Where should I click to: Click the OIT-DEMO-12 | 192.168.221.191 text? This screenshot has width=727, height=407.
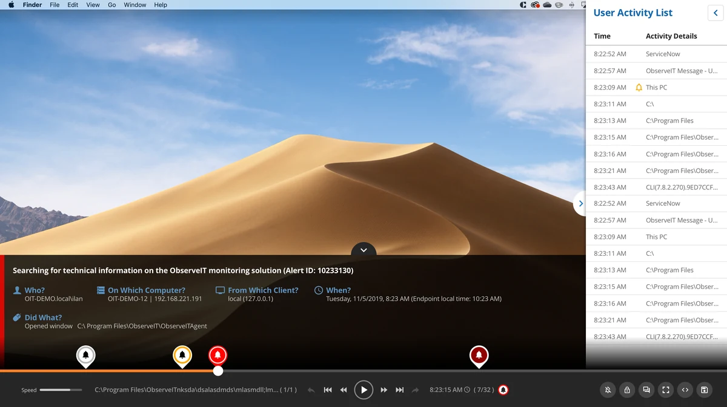[155, 299]
